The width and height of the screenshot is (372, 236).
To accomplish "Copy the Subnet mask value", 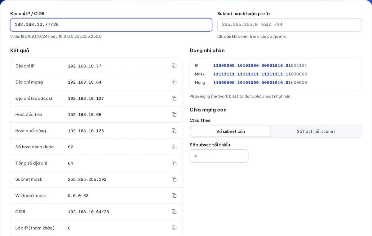I will [x=174, y=179].
